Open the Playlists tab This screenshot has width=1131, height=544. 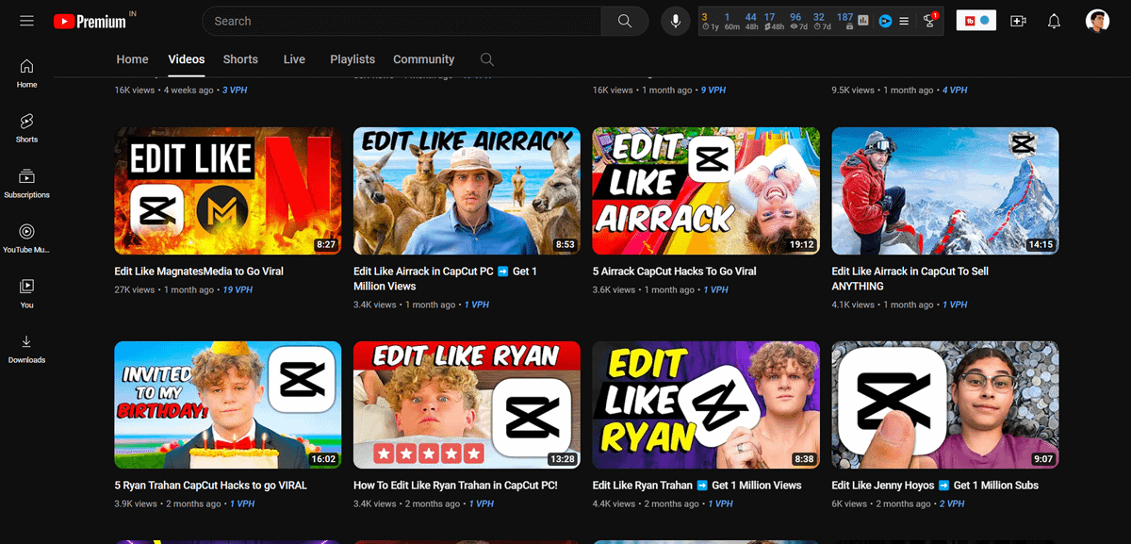point(352,59)
